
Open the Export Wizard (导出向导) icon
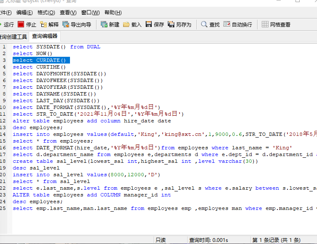[66, 24]
